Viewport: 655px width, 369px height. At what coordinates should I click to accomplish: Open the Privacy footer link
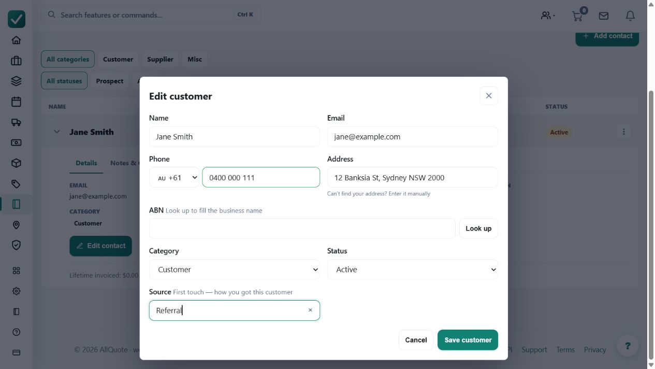click(x=595, y=349)
